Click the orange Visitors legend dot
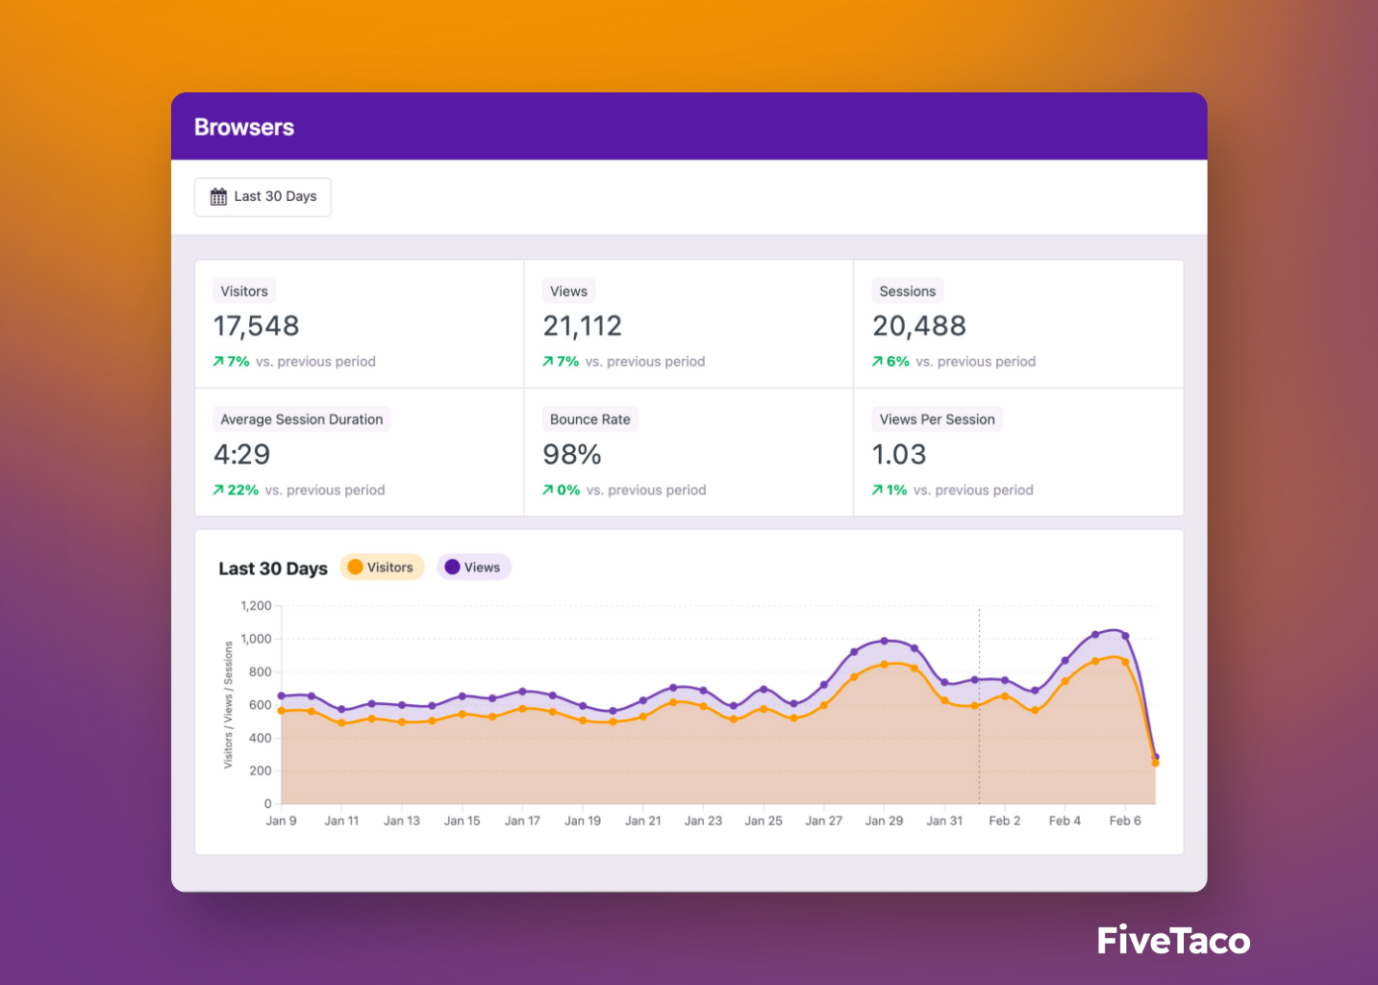Image resolution: width=1378 pixels, height=985 pixels. click(355, 568)
